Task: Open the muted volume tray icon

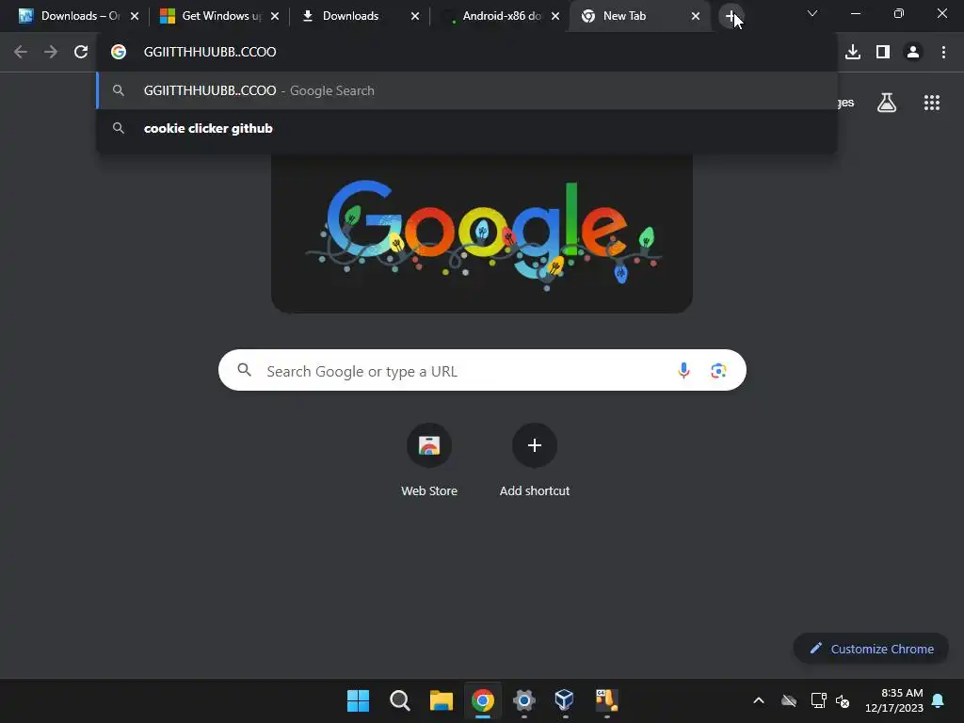Action: tap(843, 700)
